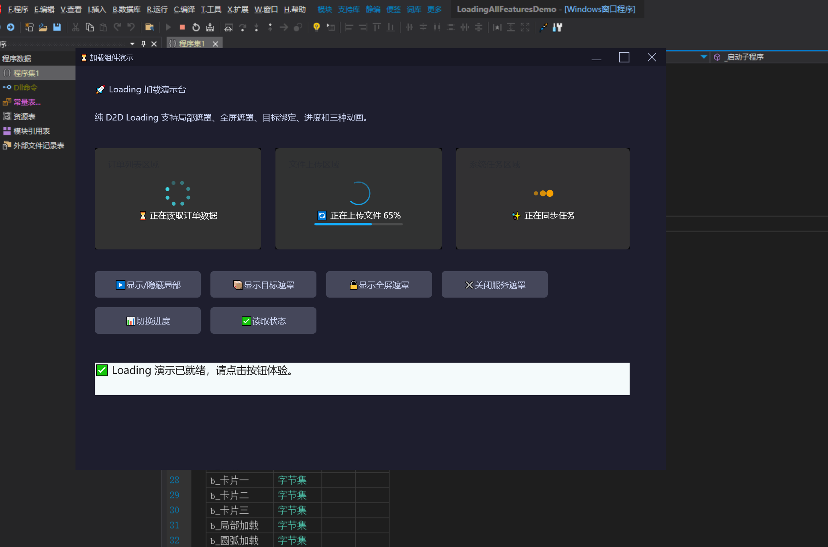828x547 pixels.
Task: Click the Paste clipboard icon
Action: point(103,27)
